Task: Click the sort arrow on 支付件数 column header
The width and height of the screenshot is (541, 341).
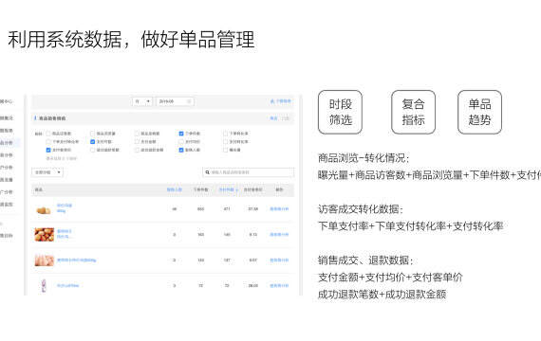Action: tap(236, 189)
